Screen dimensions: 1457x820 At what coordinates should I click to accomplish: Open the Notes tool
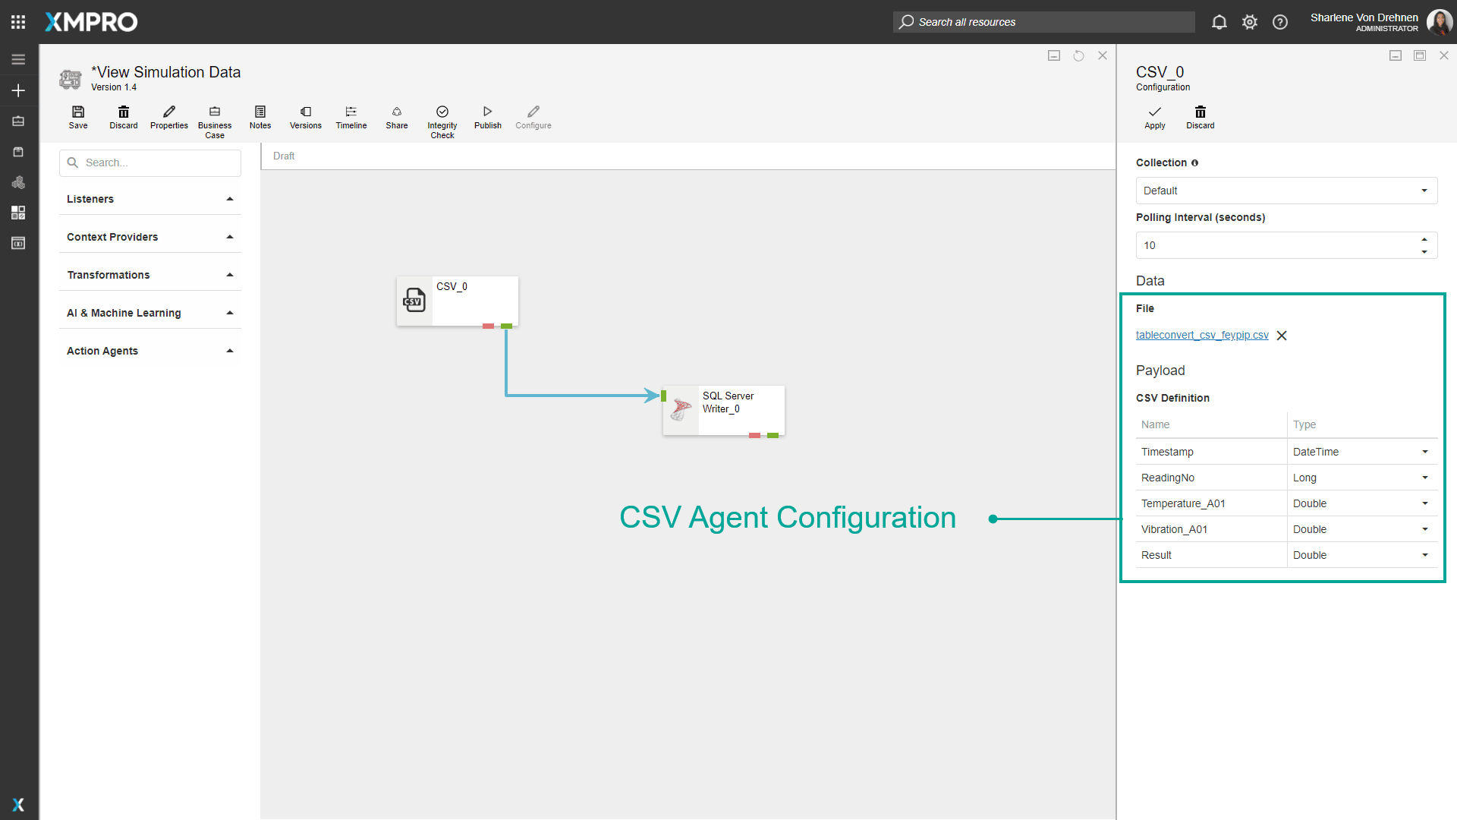pos(260,117)
